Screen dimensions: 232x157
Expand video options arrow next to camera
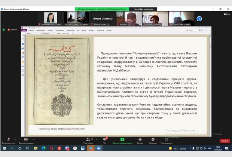[x=34, y=138]
